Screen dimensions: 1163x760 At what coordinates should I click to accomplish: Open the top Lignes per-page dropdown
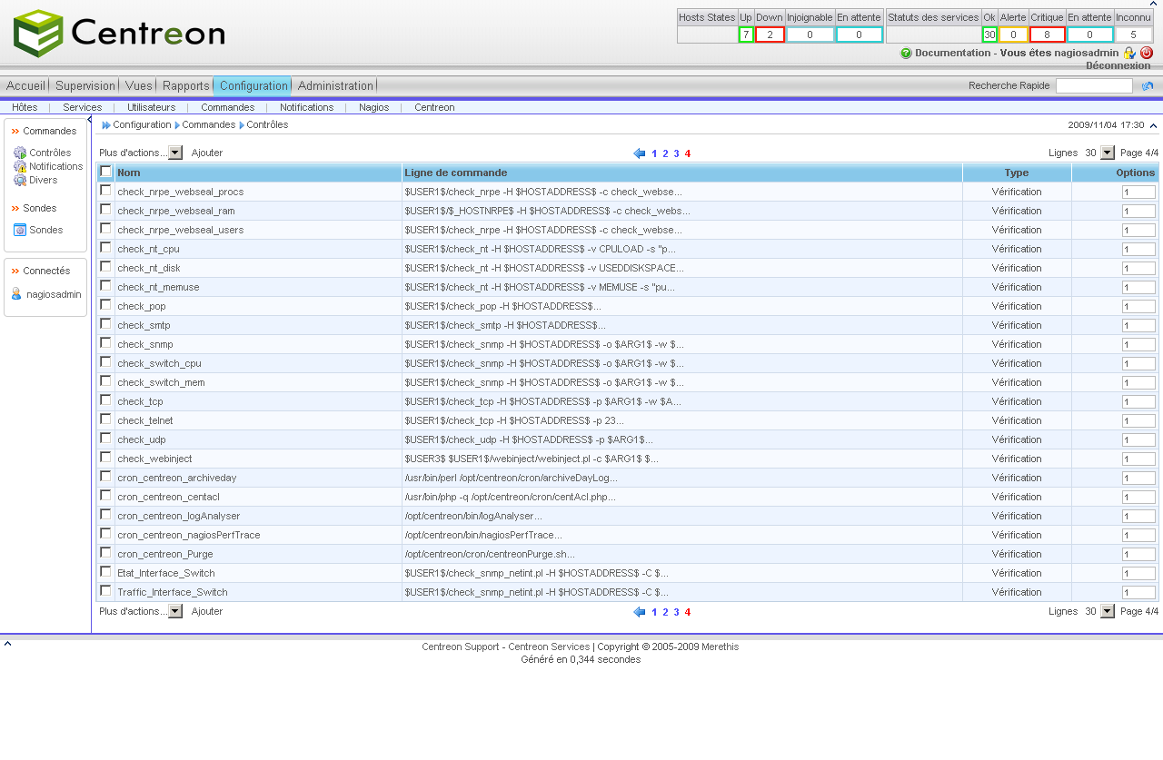click(x=1107, y=153)
